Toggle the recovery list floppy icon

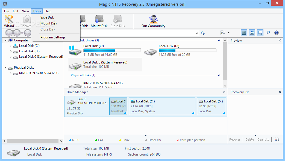click(260, 33)
